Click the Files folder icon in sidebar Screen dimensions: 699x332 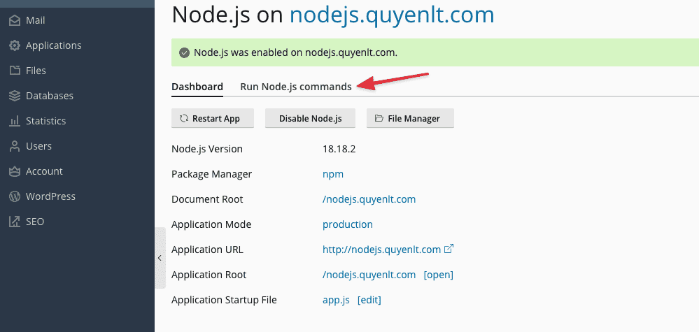point(14,71)
